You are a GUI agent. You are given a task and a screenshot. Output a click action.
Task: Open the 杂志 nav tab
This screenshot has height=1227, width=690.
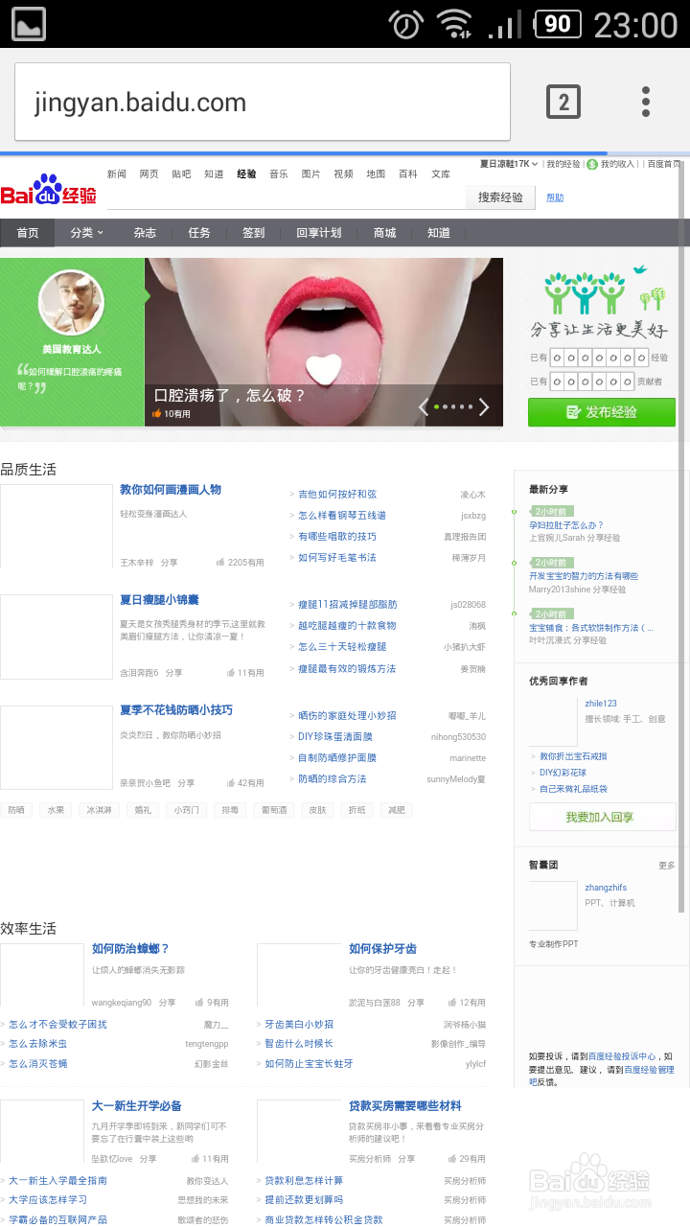(x=145, y=233)
